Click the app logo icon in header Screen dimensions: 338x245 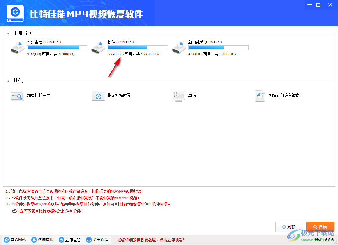15,13
